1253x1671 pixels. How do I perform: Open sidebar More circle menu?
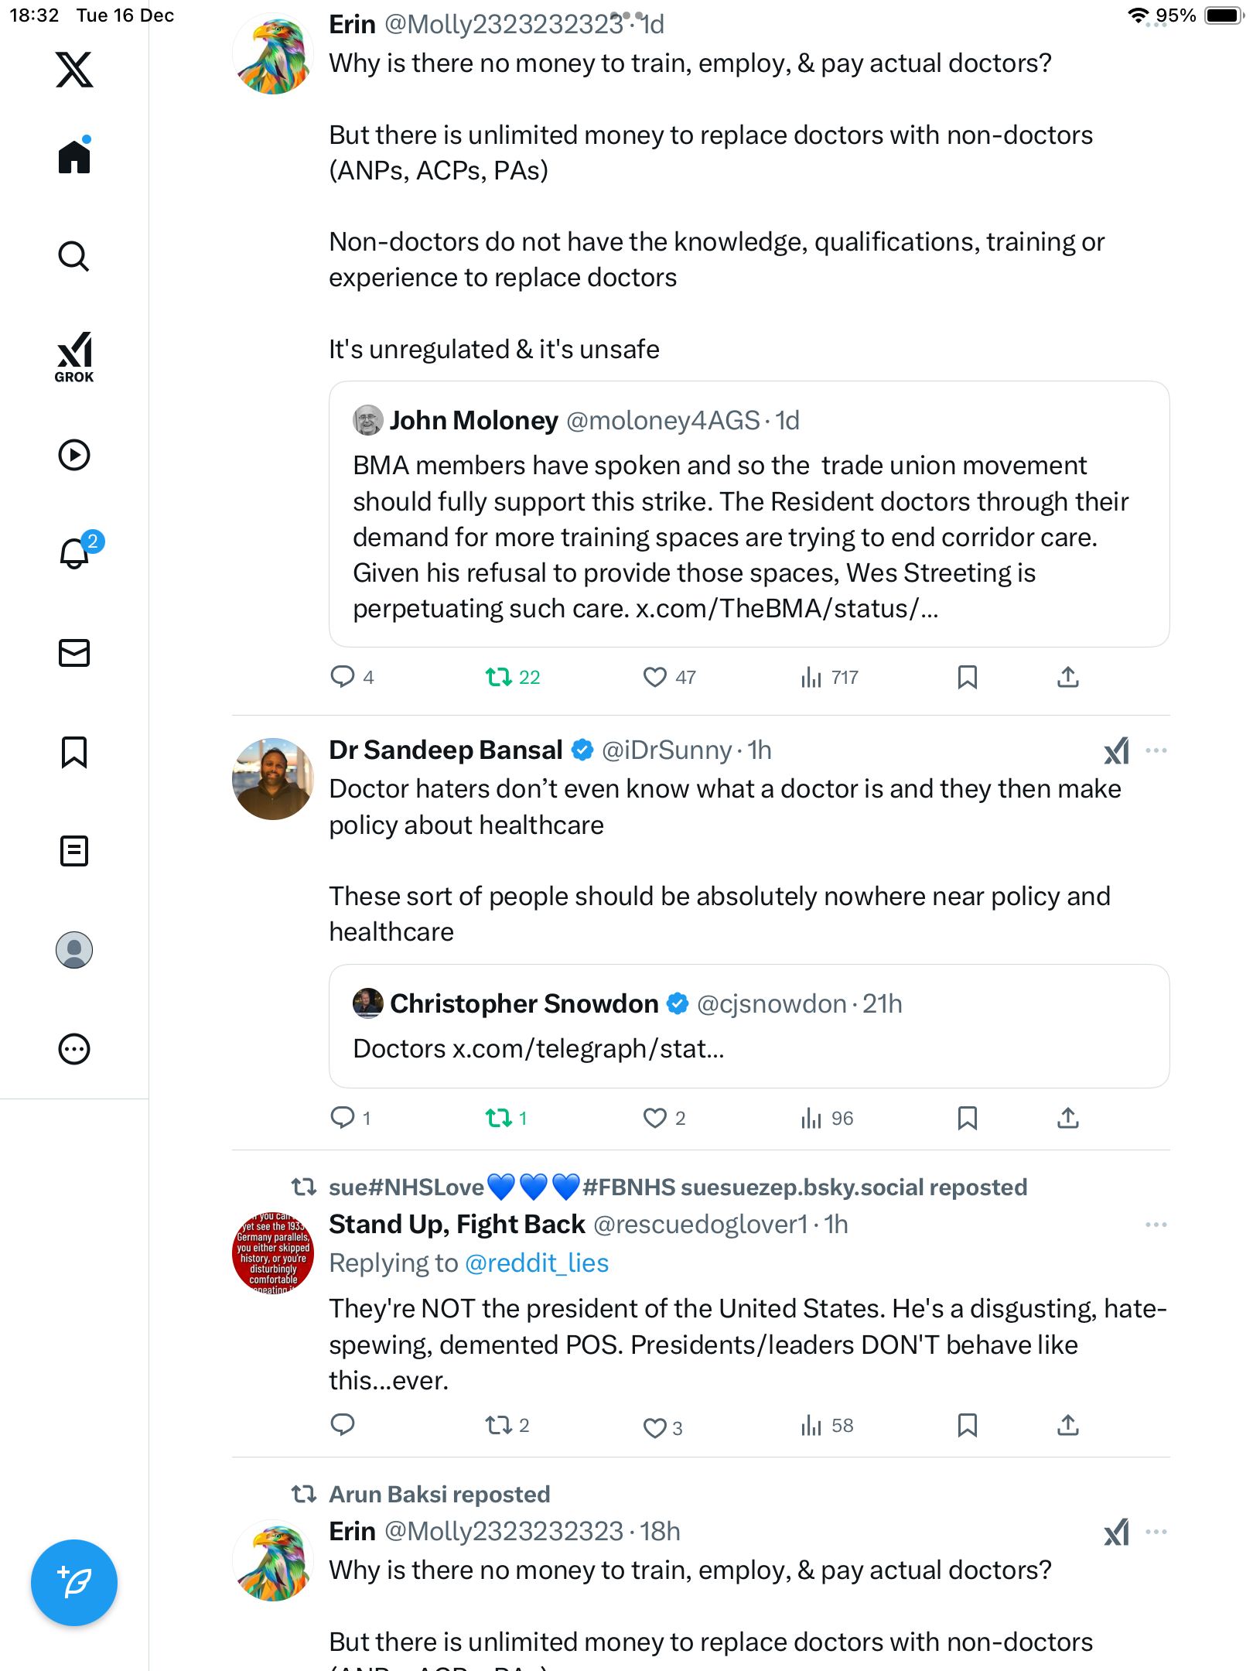coord(74,1049)
